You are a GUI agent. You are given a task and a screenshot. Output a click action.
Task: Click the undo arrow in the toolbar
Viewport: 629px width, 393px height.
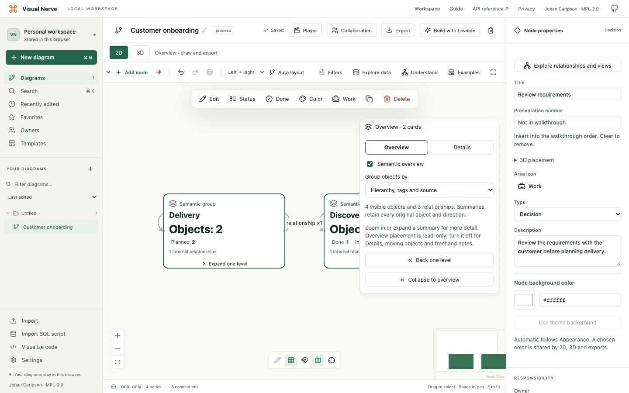click(181, 72)
